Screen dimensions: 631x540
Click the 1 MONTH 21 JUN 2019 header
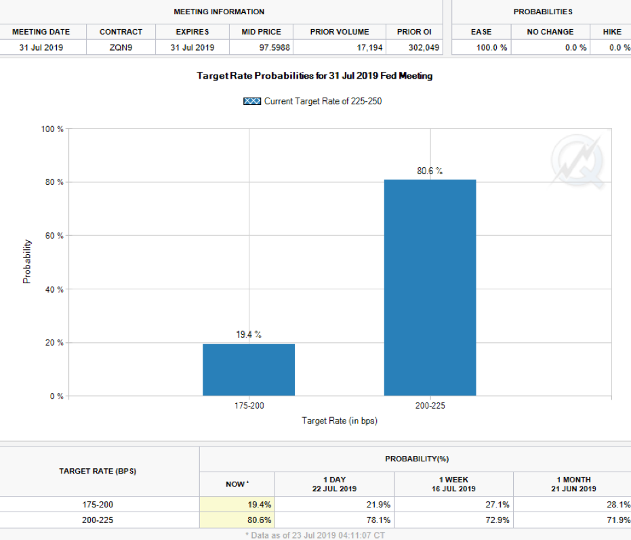[x=573, y=484]
